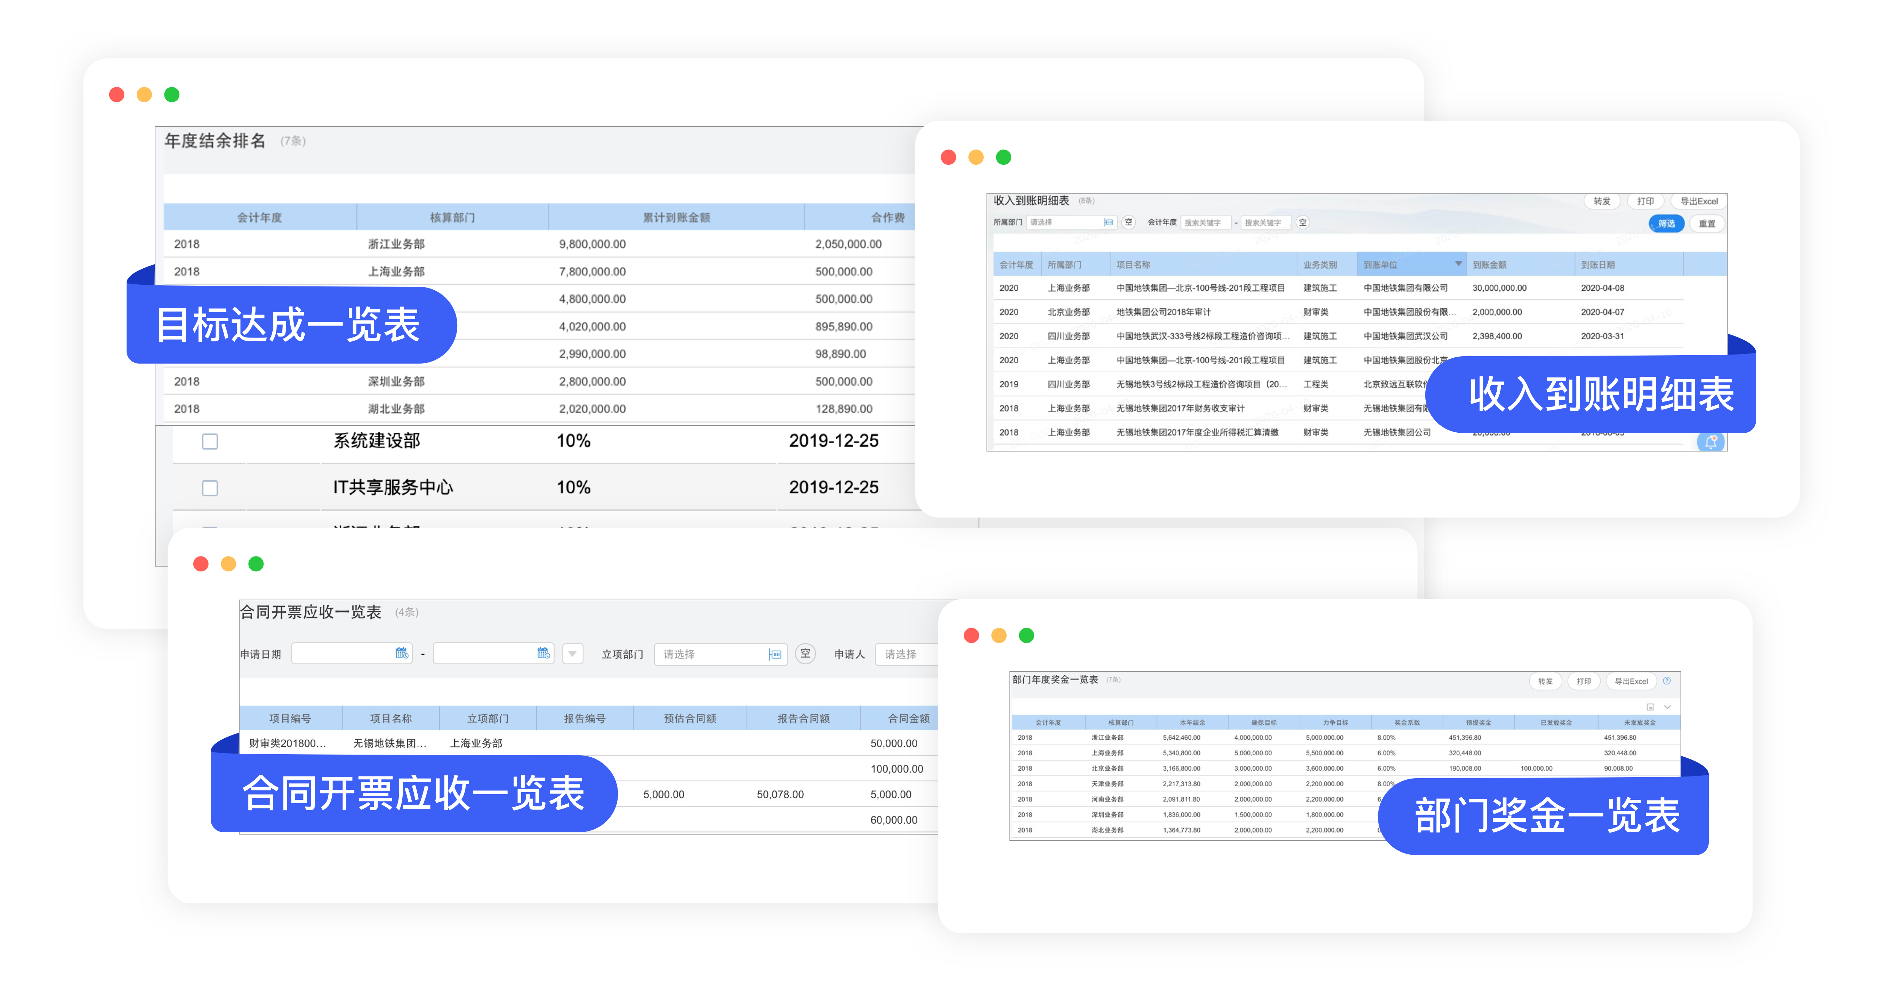
Task: Click the 申请日期 end date input
Action: [493, 653]
